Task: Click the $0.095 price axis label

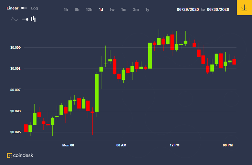Action: coord(16,132)
